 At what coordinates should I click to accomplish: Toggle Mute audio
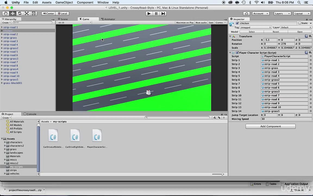(201, 23)
